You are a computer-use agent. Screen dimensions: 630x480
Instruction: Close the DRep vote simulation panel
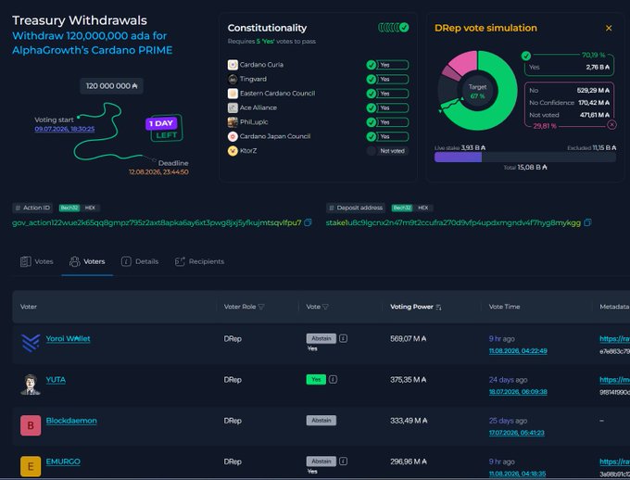pyautogui.click(x=609, y=28)
